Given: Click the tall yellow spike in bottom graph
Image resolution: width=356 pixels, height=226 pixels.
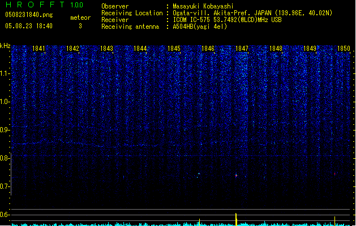Looking at the screenshot, I should tap(236, 219).
